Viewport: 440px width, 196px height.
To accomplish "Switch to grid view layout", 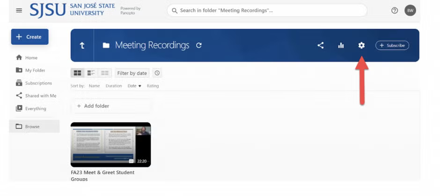I will pyautogui.click(x=78, y=73).
